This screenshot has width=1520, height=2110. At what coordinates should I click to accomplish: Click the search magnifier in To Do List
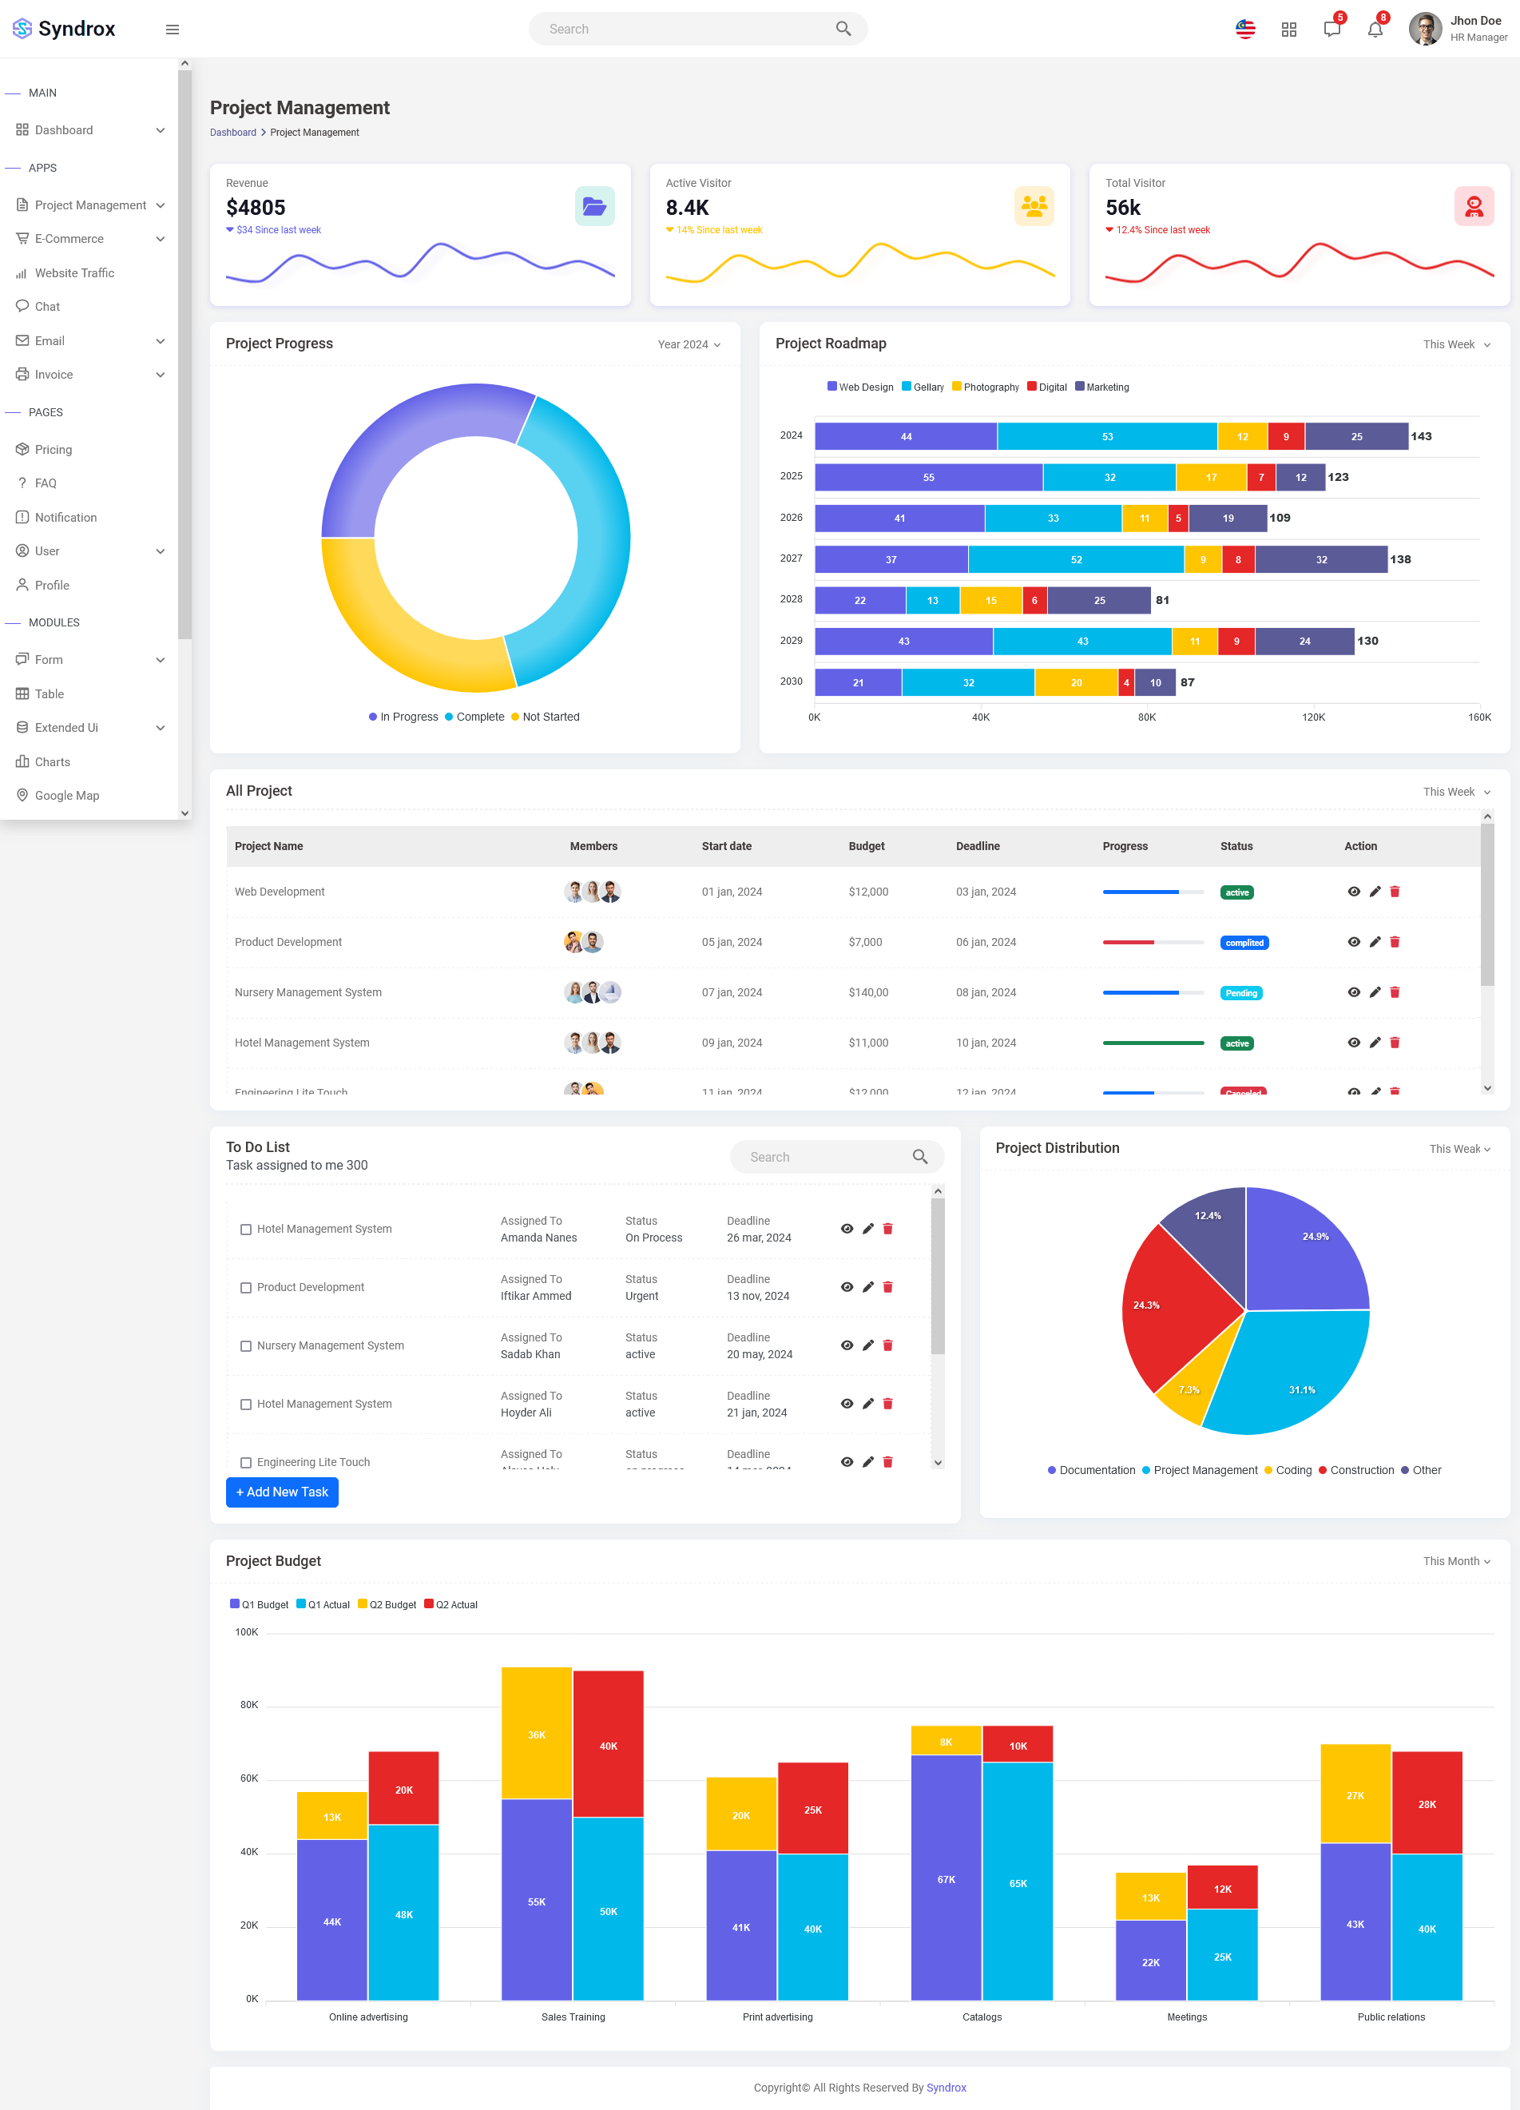pos(920,1156)
